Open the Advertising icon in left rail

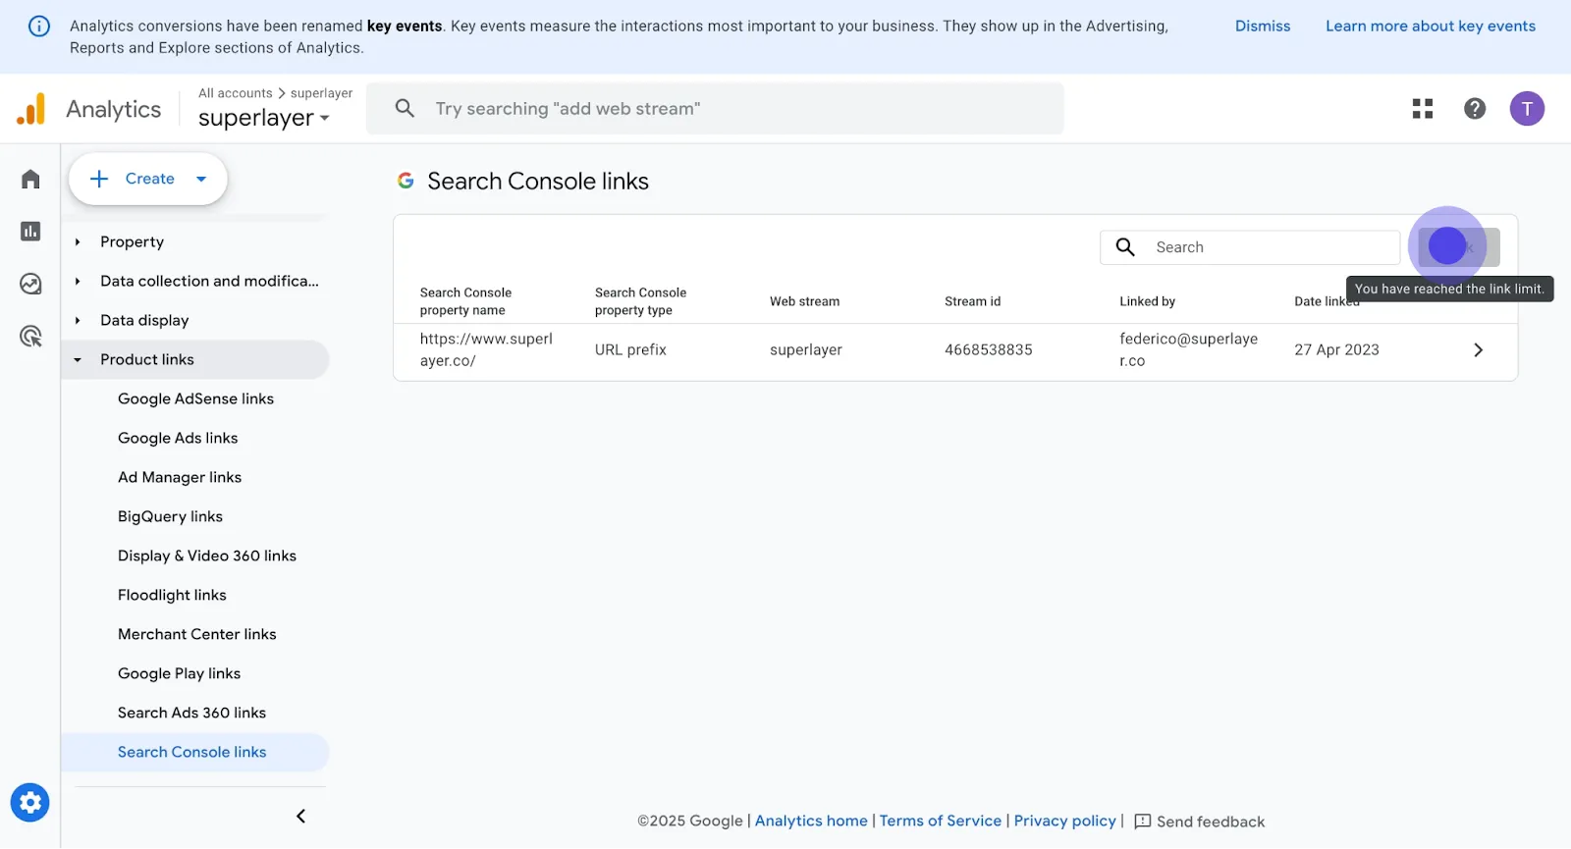[30, 337]
